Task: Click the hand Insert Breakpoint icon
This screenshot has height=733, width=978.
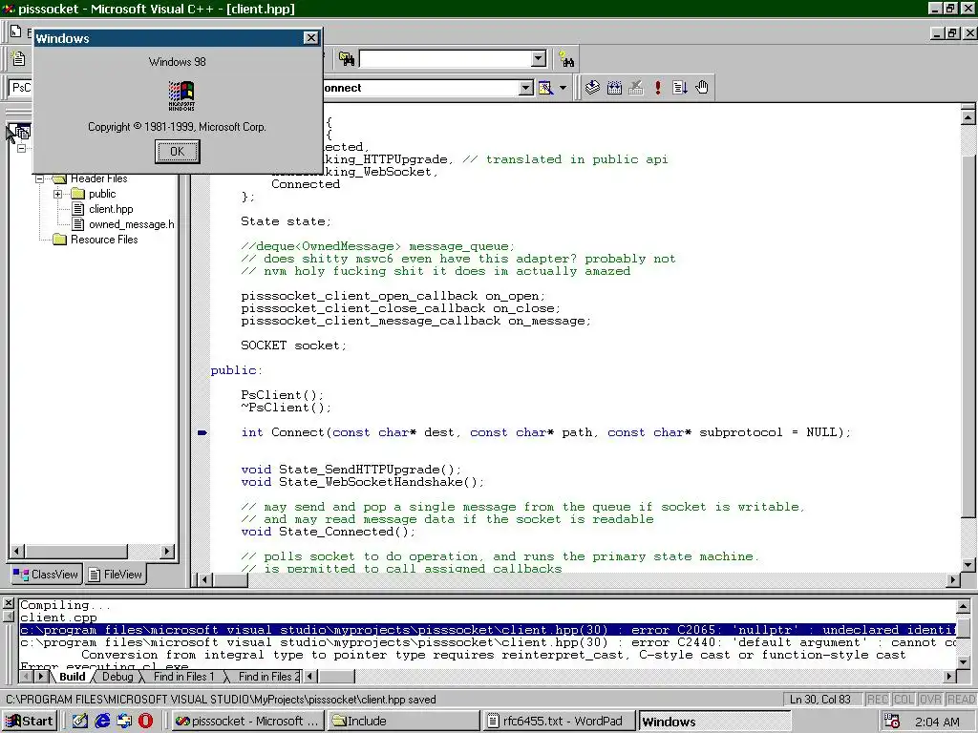Action: point(702,88)
